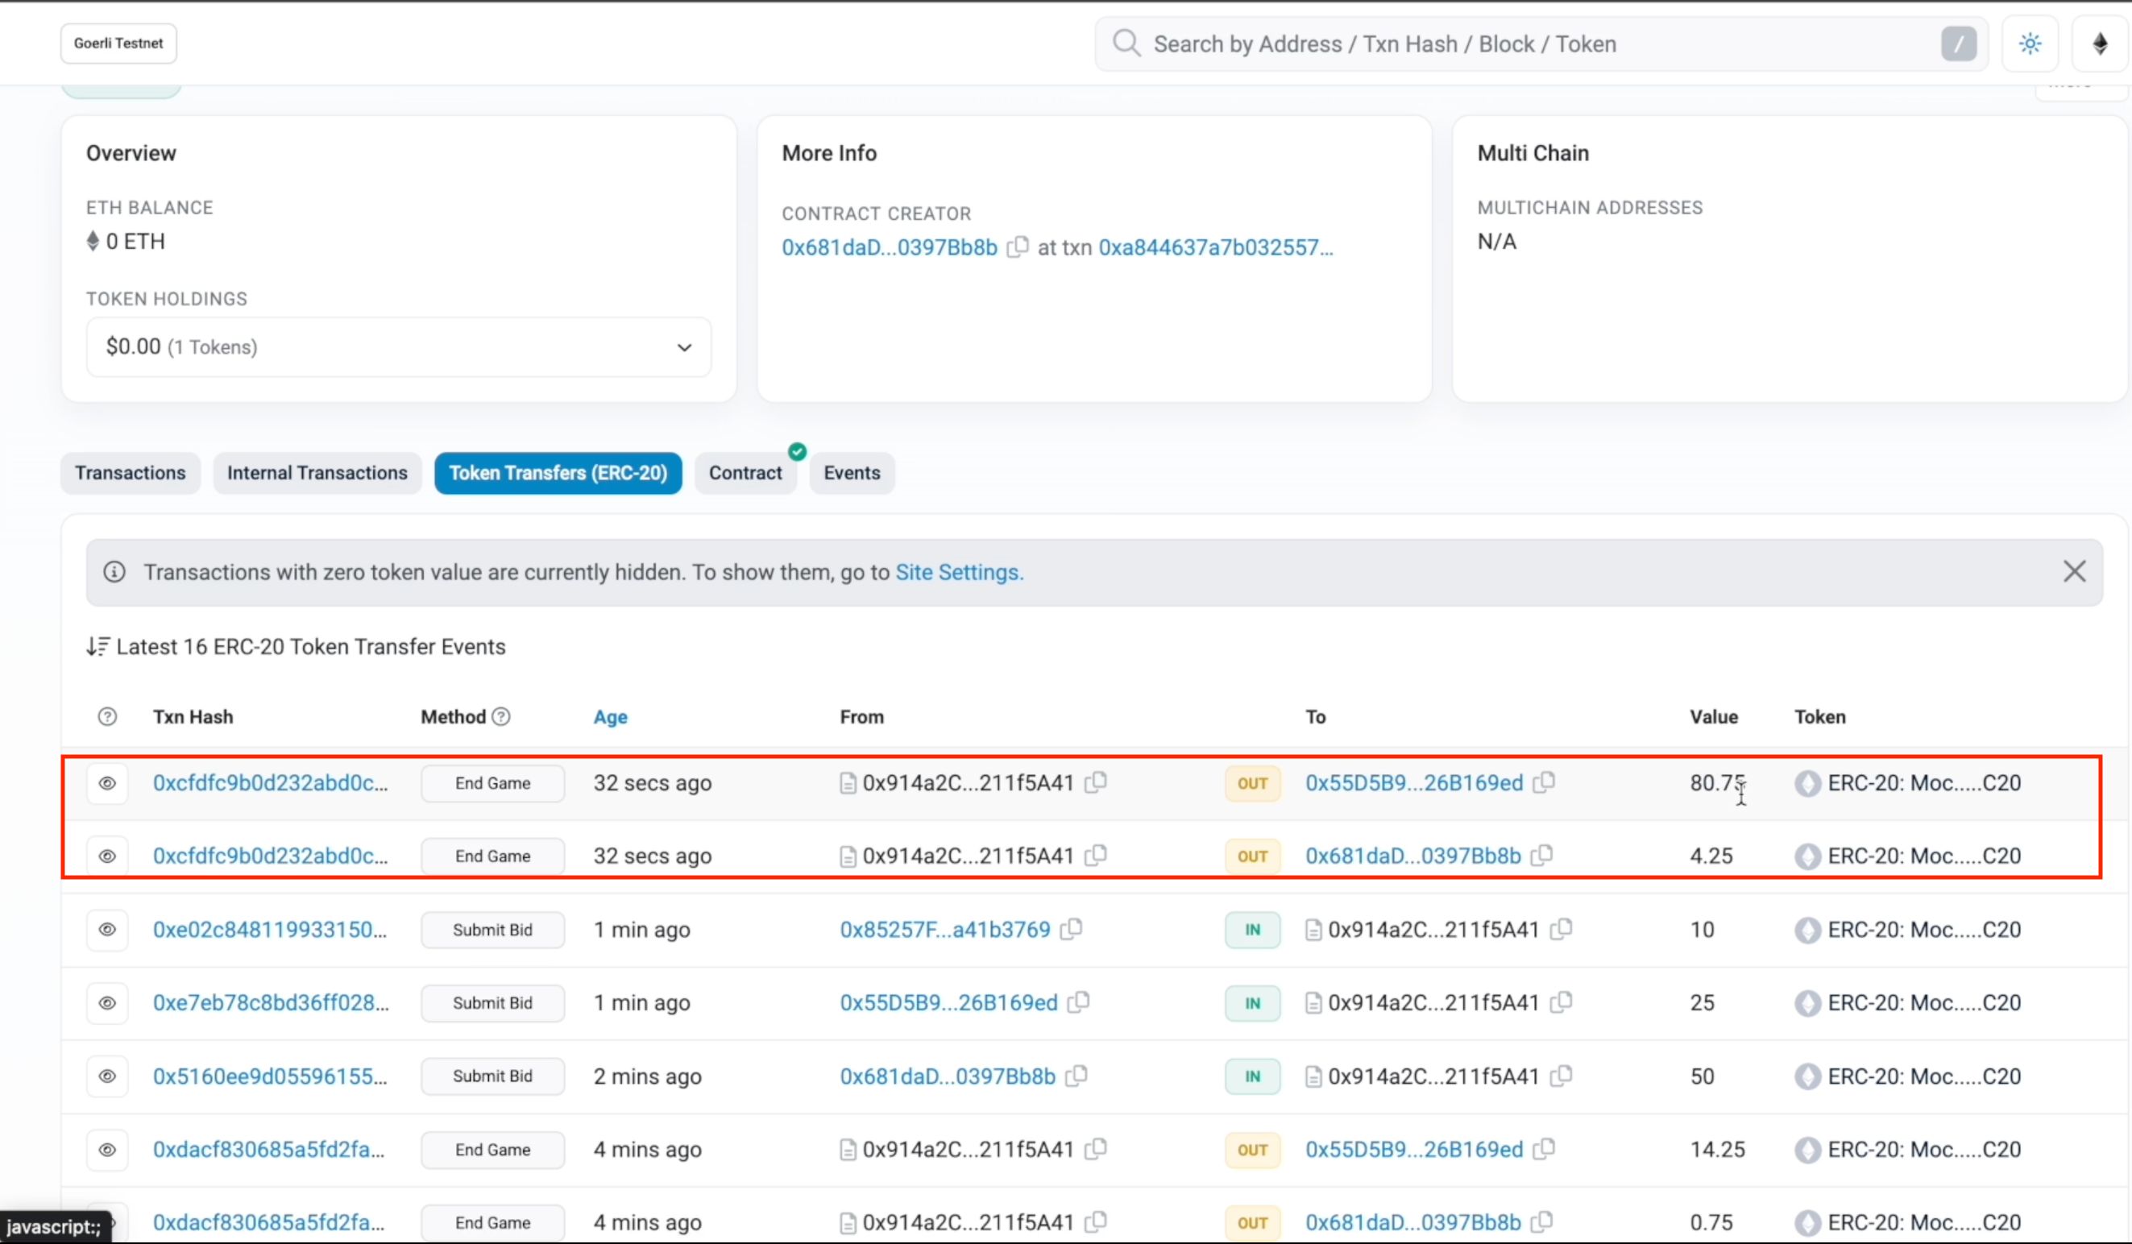Toggle eye preview for 0xe02c848119933150 row
This screenshot has width=2132, height=1244.
coord(107,929)
